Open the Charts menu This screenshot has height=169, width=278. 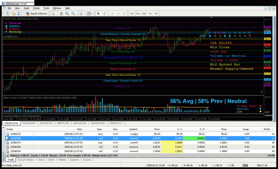(36, 8)
